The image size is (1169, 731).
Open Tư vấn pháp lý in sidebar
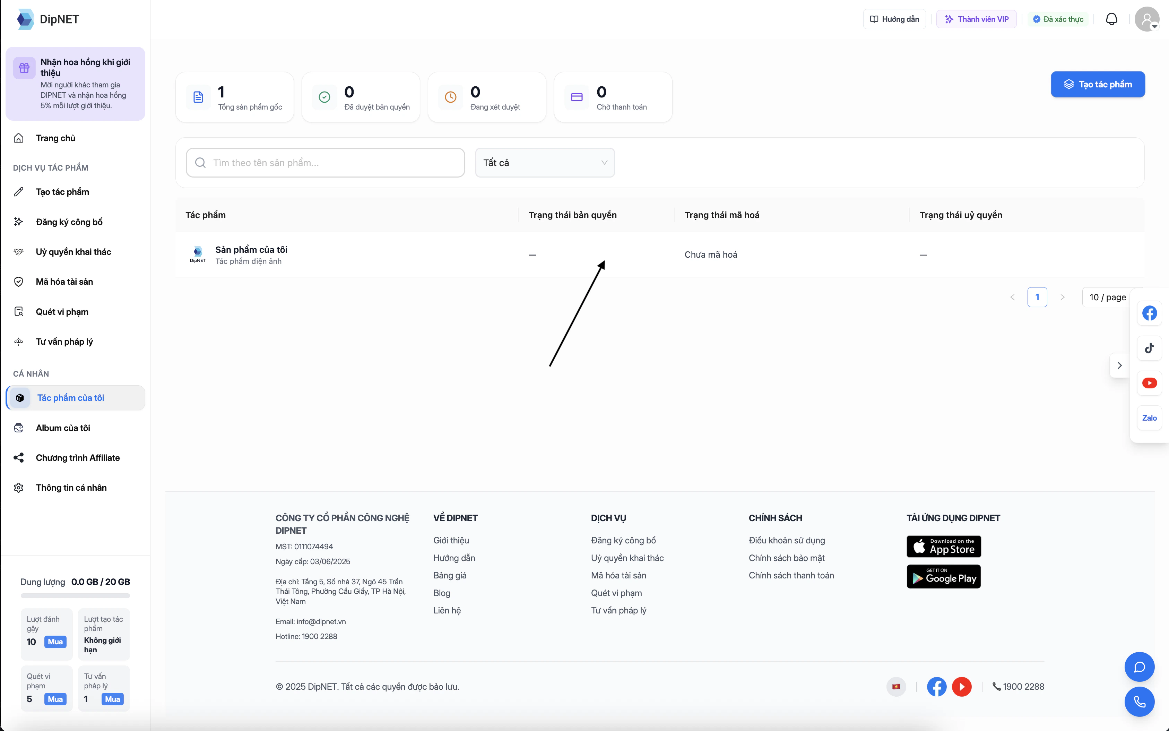[x=75, y=342]
